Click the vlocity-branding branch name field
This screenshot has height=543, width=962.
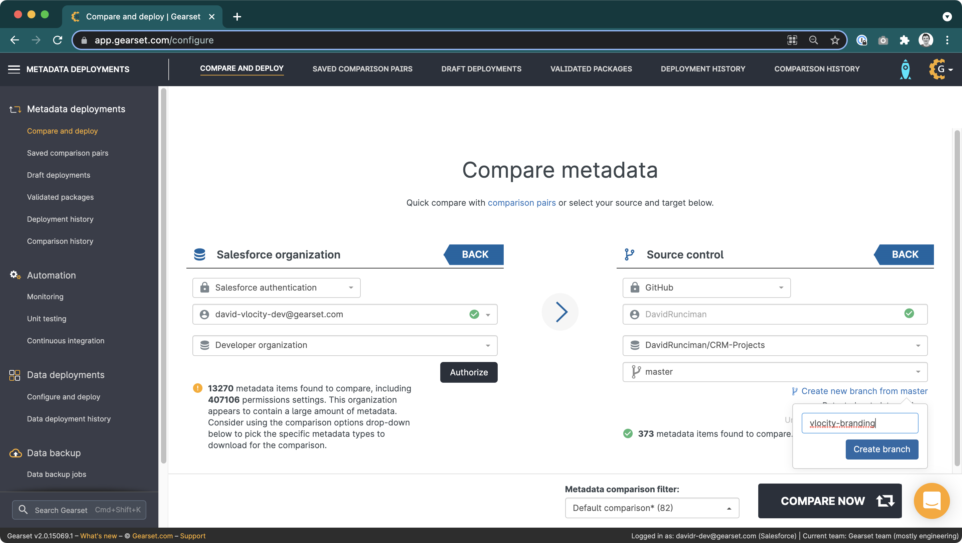coord(860,423)
